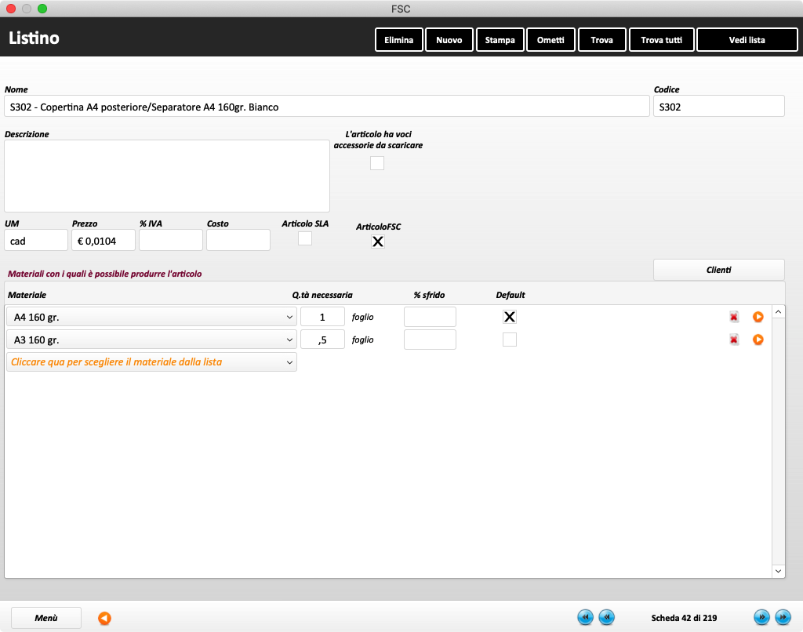Screen dimensions: 803x632
Task: Uncheck the ArticoloFSC checkbox
Action: point(377,242)
